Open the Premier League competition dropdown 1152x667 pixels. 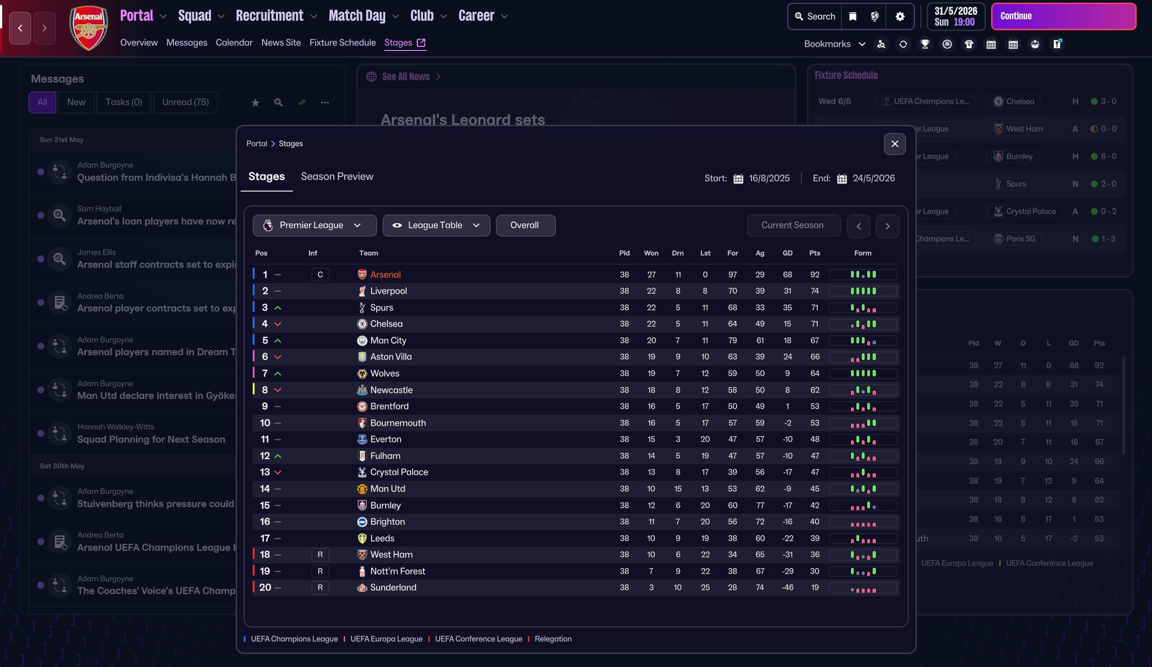coord(314,225)
